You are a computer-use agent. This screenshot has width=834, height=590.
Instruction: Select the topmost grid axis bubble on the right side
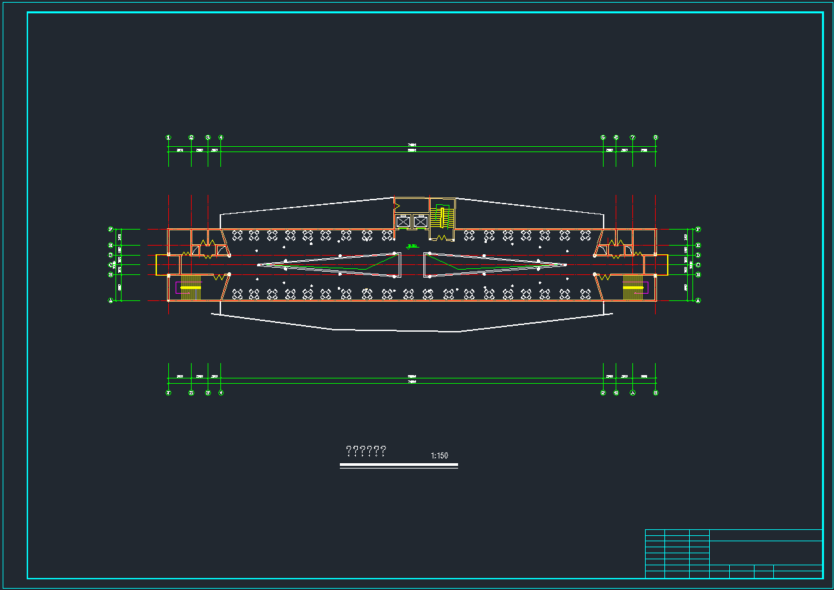698,229
